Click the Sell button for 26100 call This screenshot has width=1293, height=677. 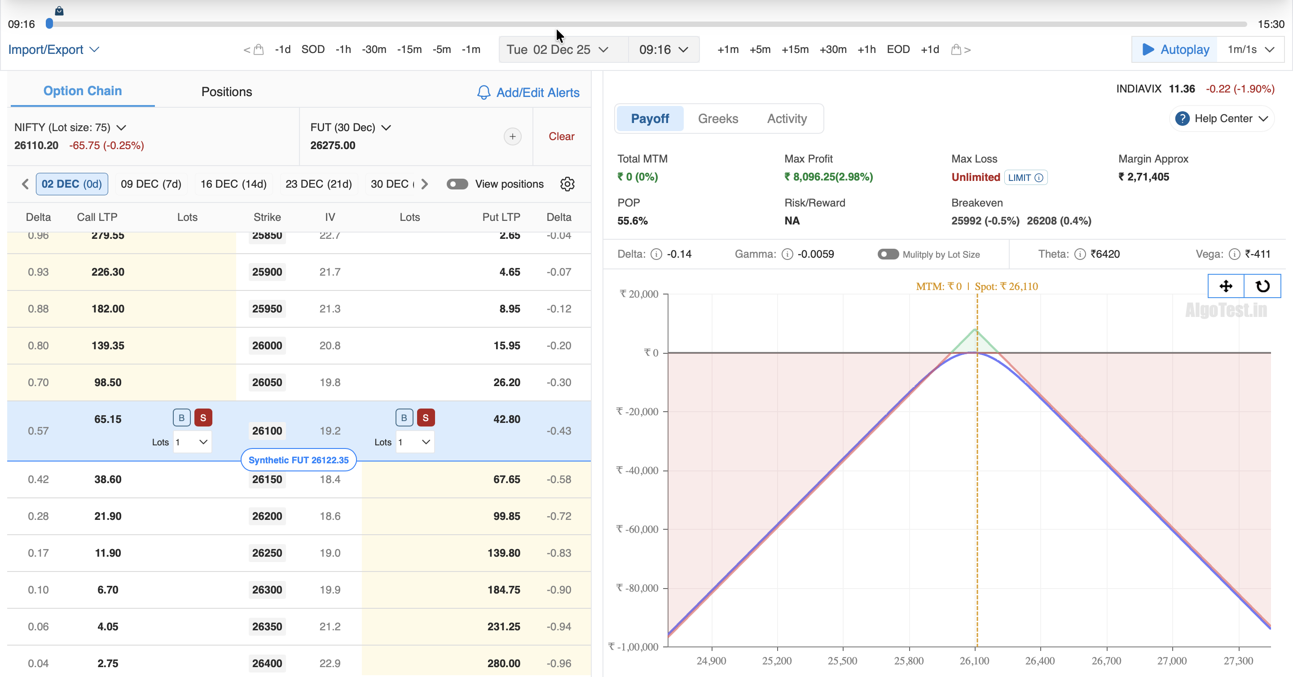pos(203,418)
